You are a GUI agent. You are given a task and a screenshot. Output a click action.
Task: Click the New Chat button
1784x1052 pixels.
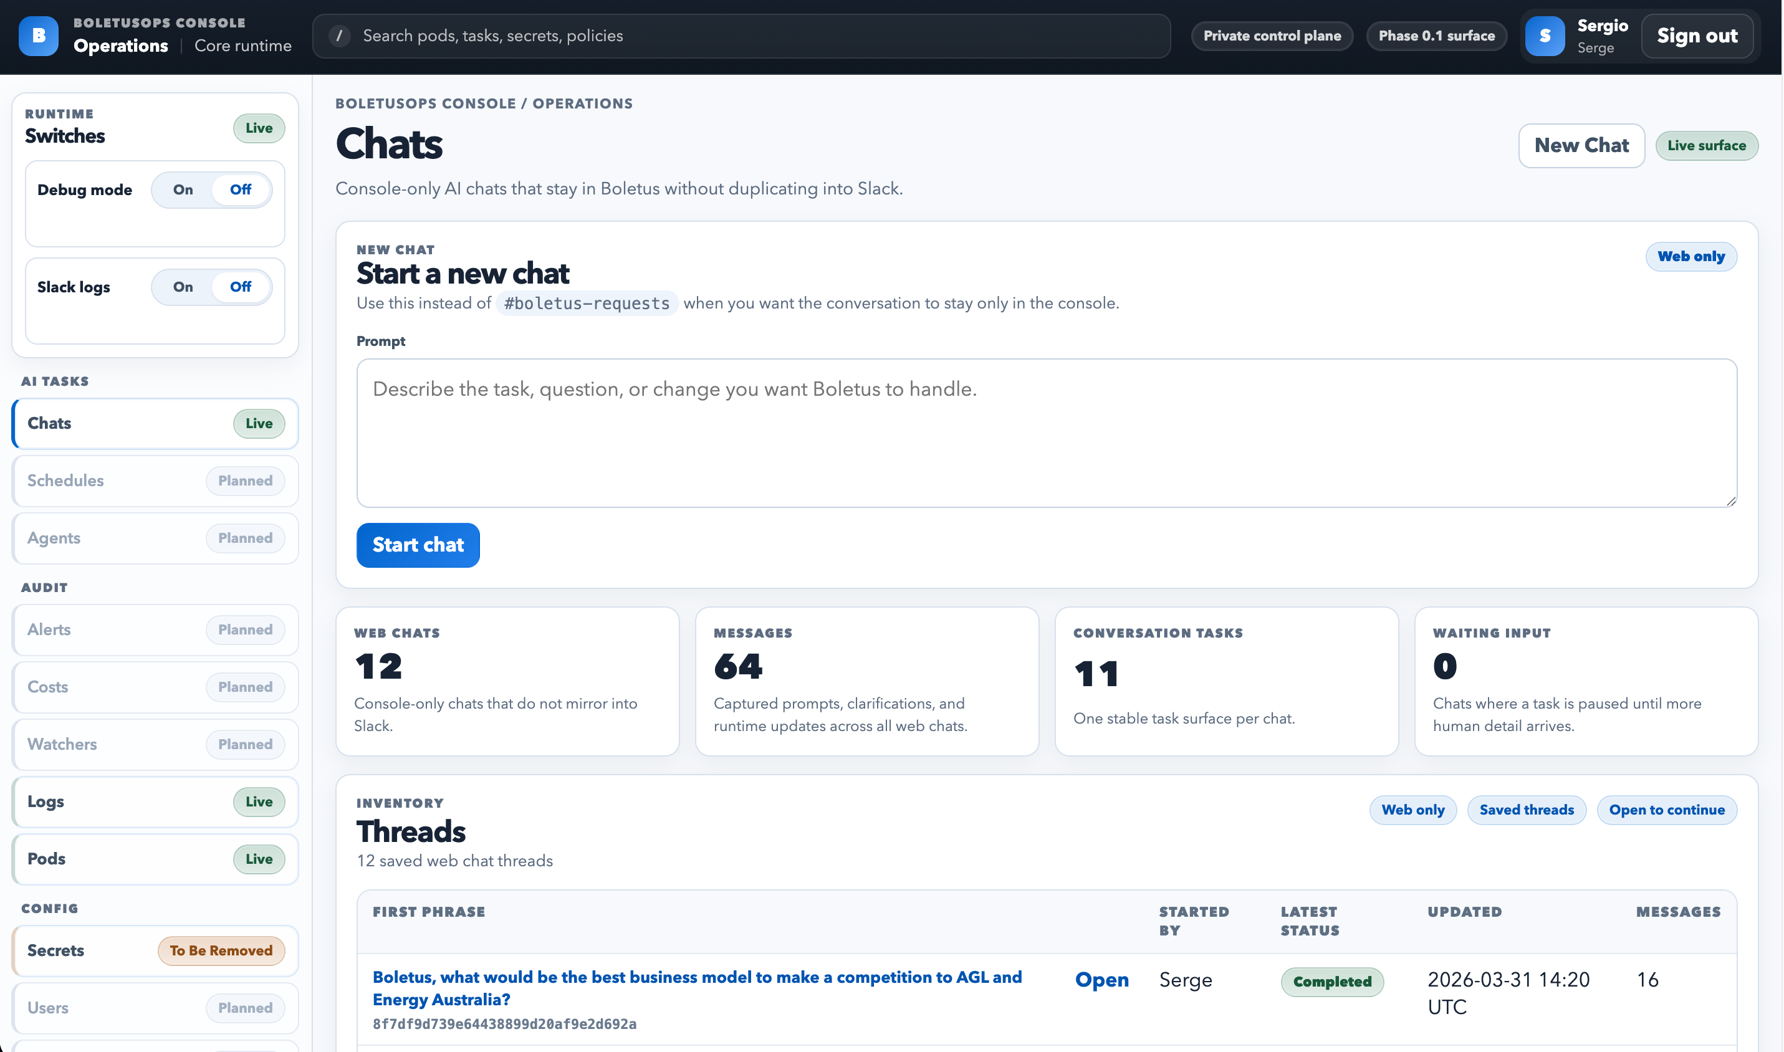click(x=1581, y=145)
